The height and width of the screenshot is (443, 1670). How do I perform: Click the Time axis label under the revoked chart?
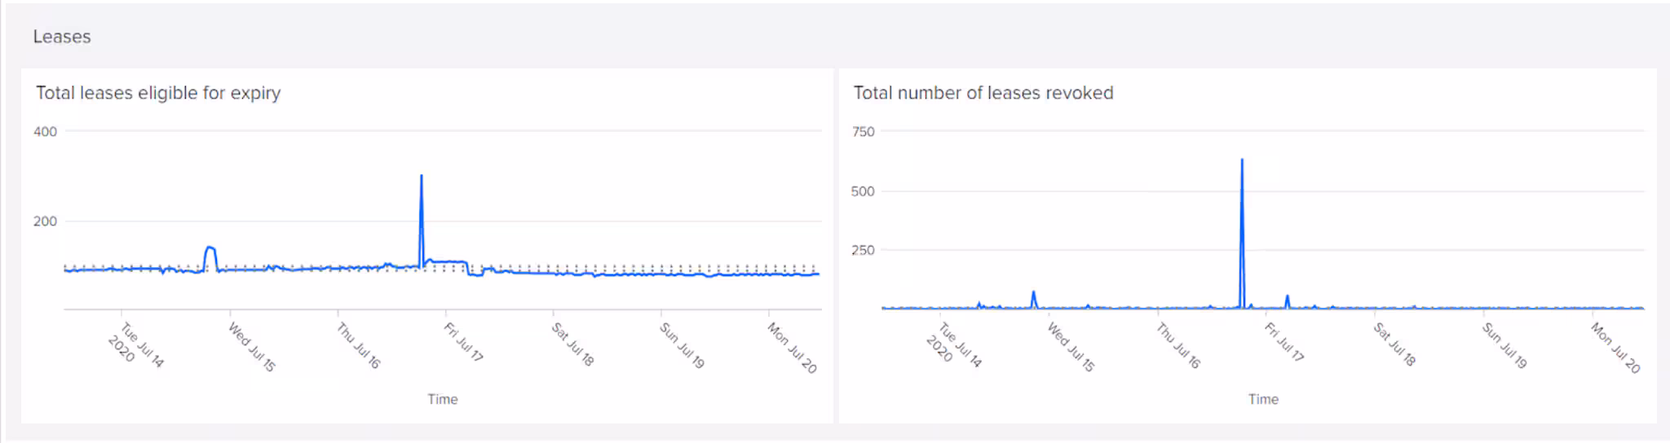click(x=1262, y=399)
